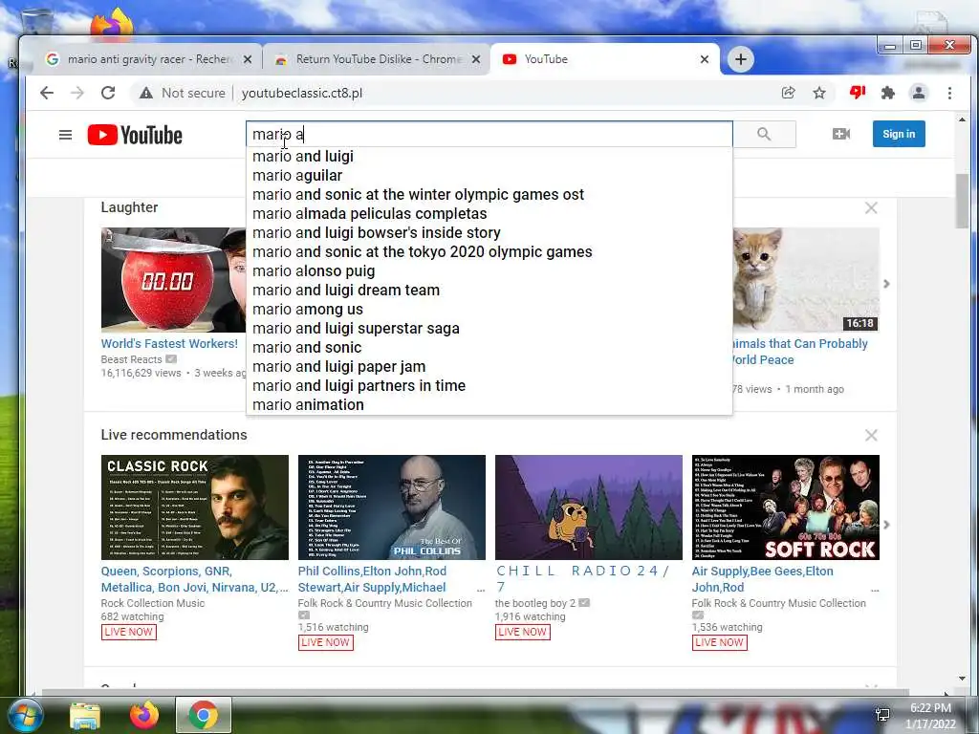
Task: Open Chrome three-dot menu
Action: click(x=949, y=93)
